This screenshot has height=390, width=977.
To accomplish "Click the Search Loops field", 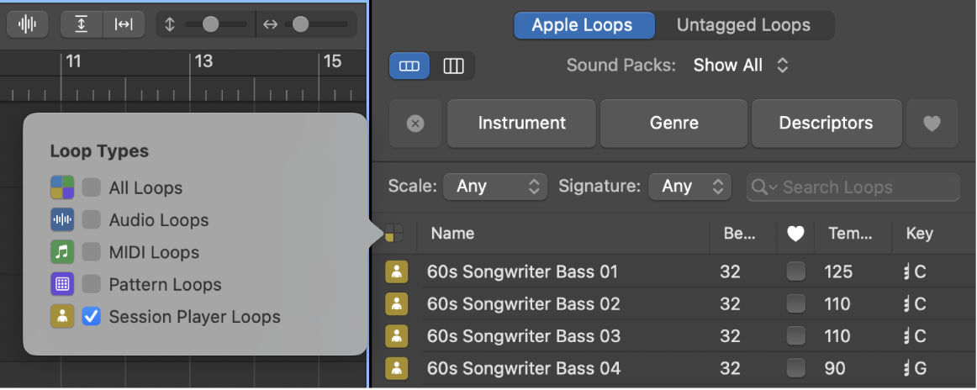I will tap(853, 187).
